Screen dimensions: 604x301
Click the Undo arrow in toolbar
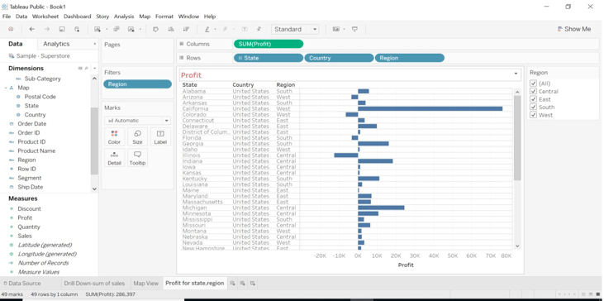click(x=32, y=29)
